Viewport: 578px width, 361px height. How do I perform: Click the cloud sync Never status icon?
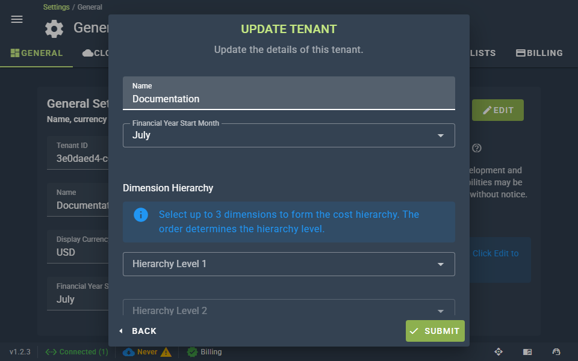tap(129, 352)
